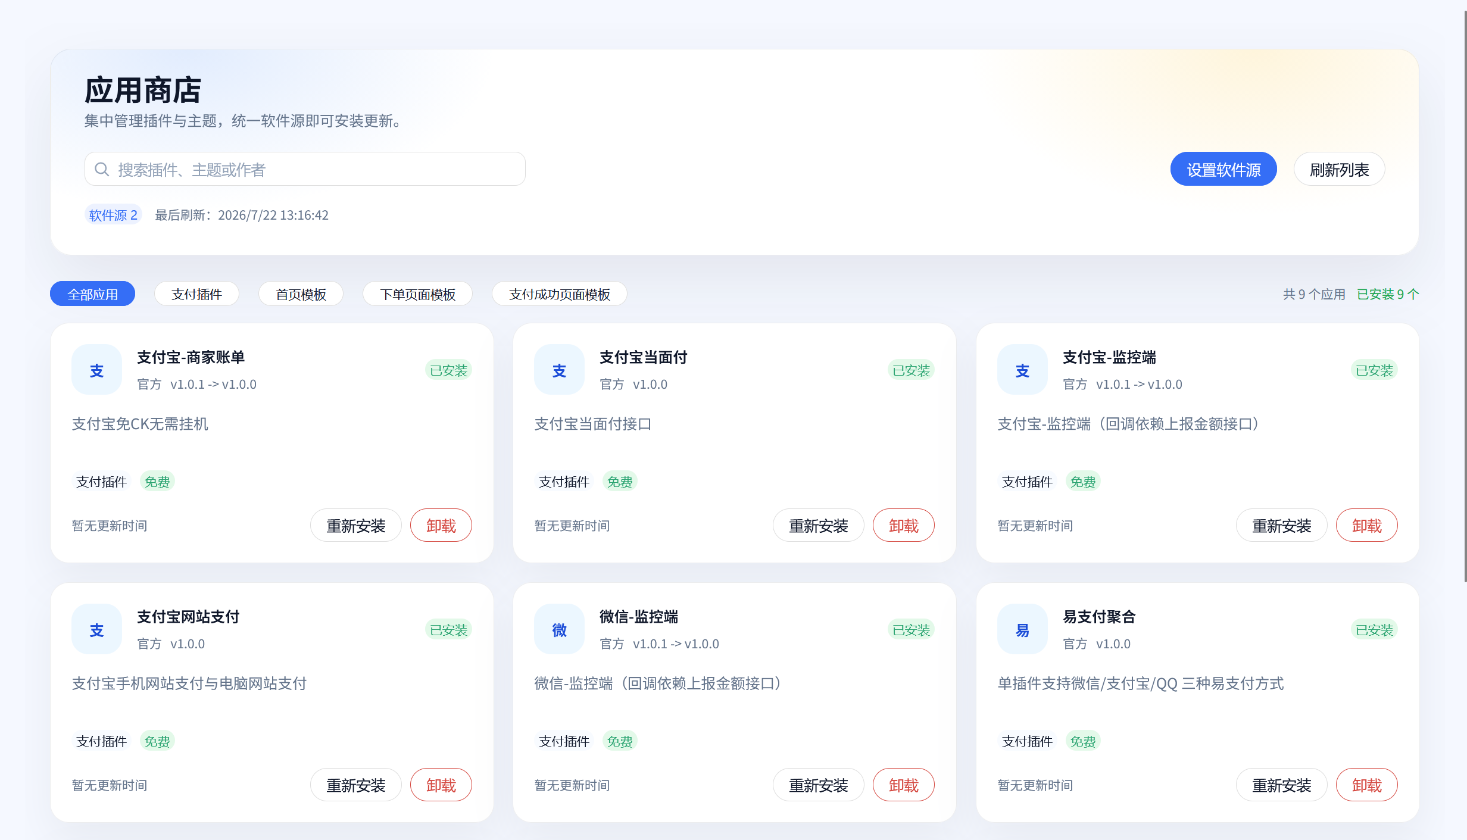The width and height of the screenshot is (1467, 840).
Task: Click the 支付宝网站支付 plugin icon
Action: click(96, 629)
